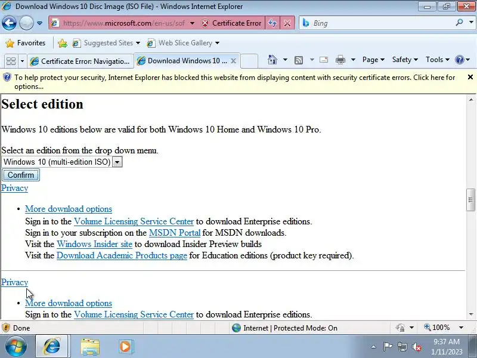
Task: Click the vertical scrollbar thumb
Action: 470,200
